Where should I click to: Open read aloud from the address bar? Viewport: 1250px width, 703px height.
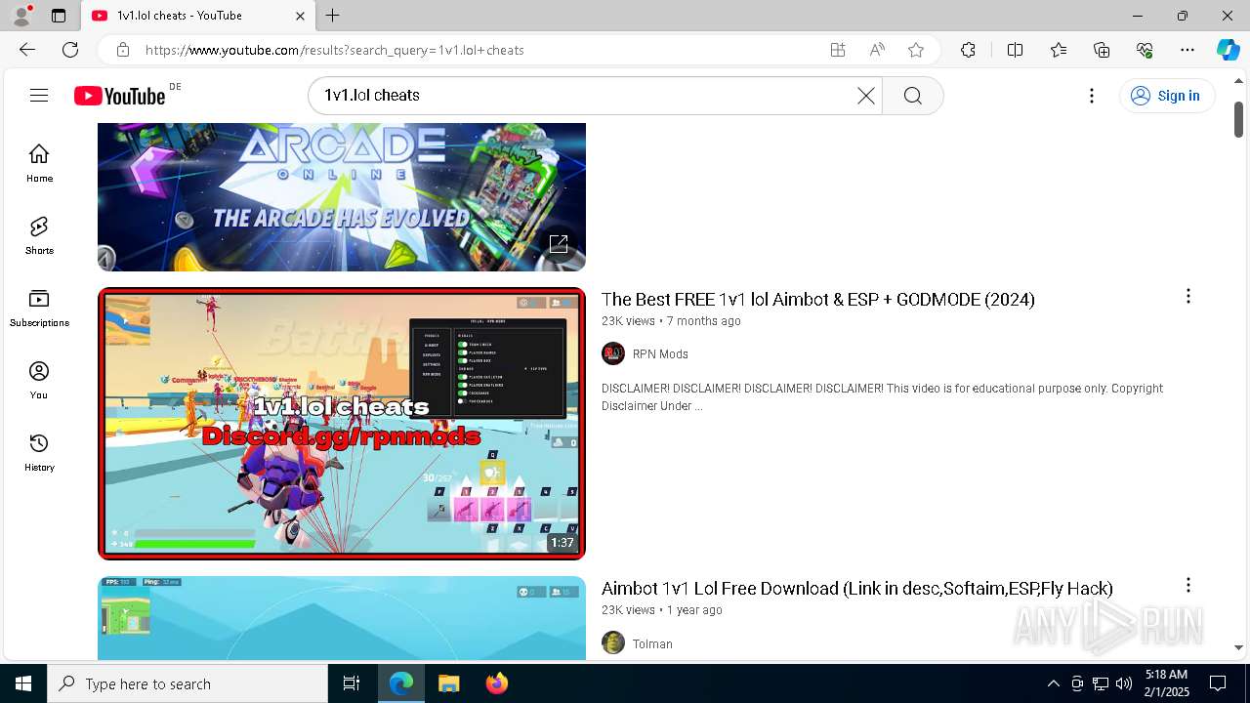click(877, 50)
